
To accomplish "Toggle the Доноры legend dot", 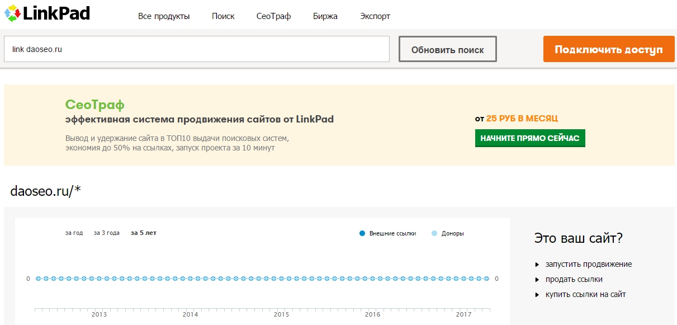I will (x=434, y=233).
